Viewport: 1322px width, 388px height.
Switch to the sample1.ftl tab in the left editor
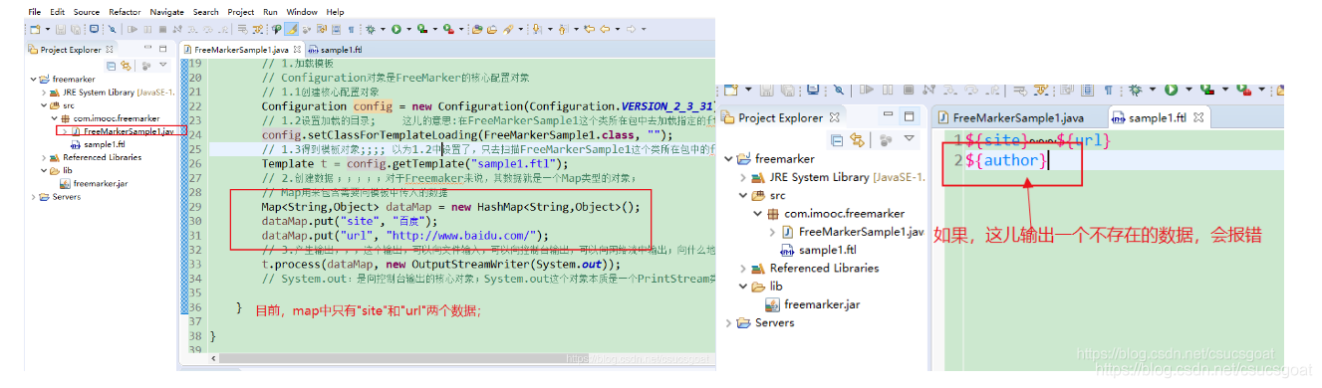[x=335, y=49]
